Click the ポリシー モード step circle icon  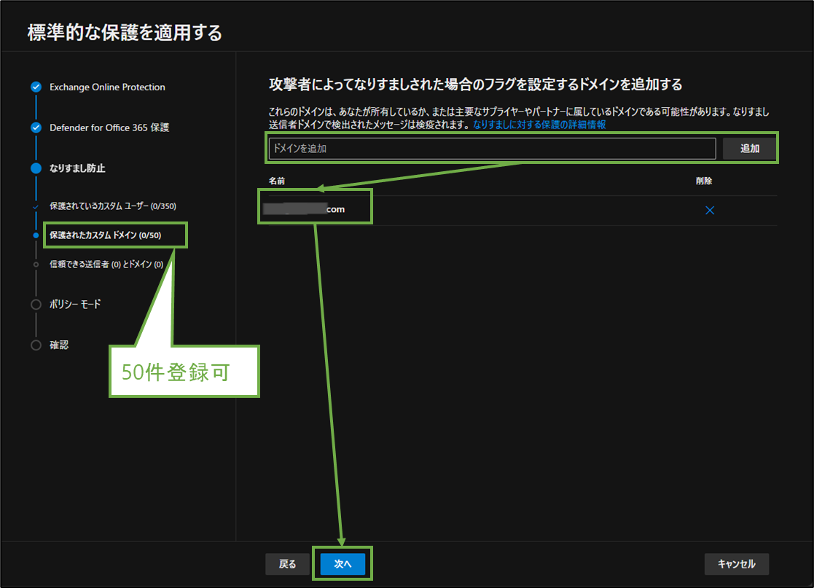point(36,305)
